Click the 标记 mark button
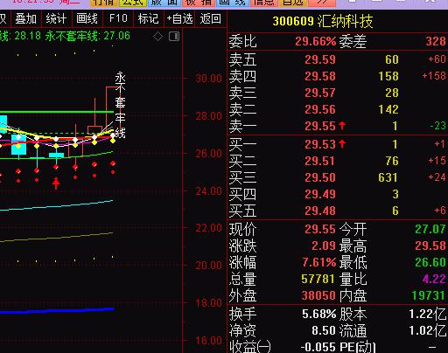The height and width of the screenshot is (353, 448). tap(149, 19)
